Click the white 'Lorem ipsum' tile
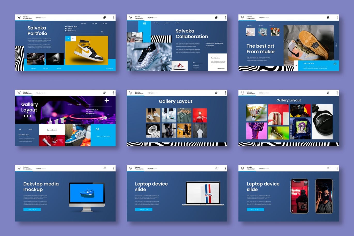 point(52,129)
